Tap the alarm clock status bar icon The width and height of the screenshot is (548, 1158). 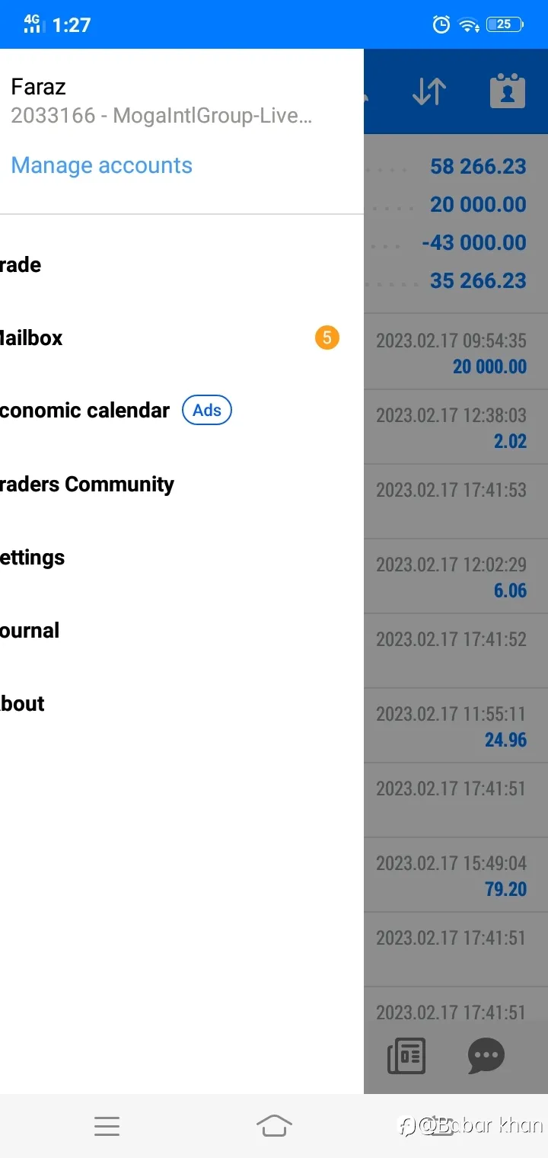pos(441,25)
